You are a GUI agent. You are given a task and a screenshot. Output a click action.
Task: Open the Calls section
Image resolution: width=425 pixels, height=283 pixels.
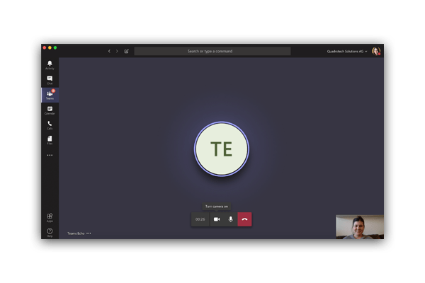click(50, 125)
